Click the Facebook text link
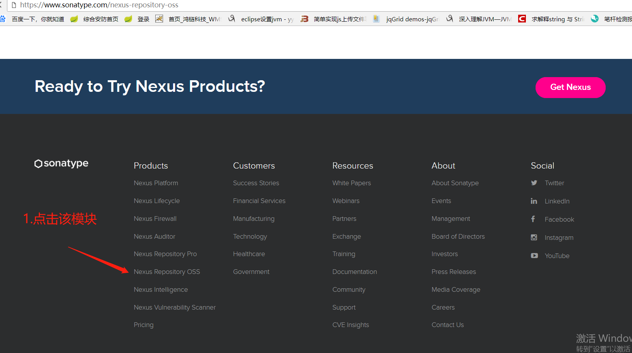The width and height of the screenshot is (632, 353). click(559, 219)
